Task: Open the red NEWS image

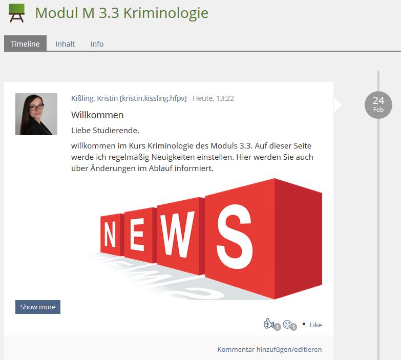Action: click(x=203, y=239)
